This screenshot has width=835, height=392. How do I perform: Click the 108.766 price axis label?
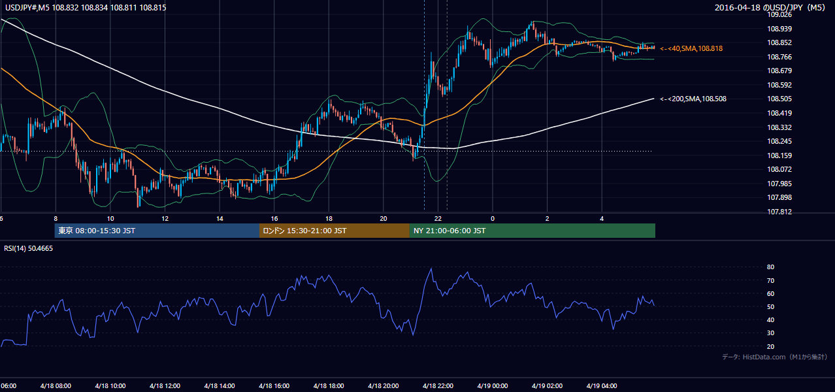tap(779, 57)
